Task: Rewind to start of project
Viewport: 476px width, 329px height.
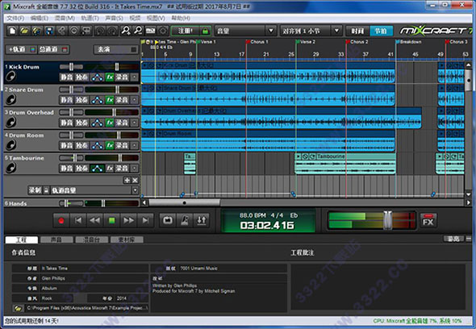Action: (78, 220)
